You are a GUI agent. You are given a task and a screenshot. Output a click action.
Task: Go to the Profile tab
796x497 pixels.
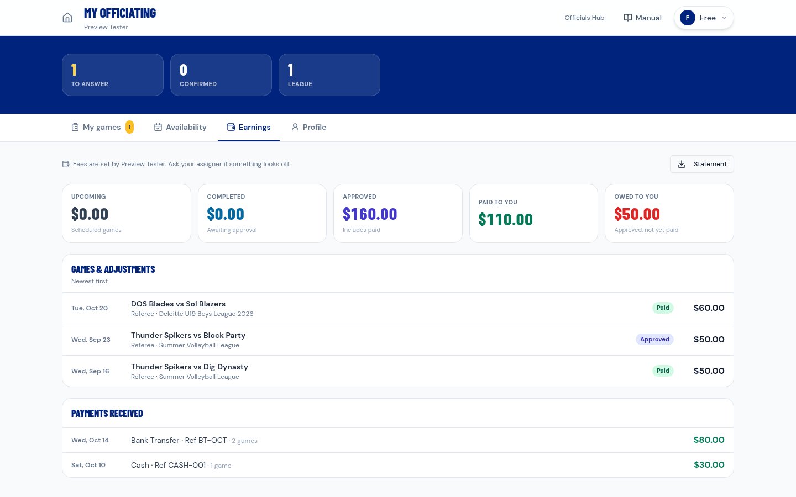coord(308,127)
